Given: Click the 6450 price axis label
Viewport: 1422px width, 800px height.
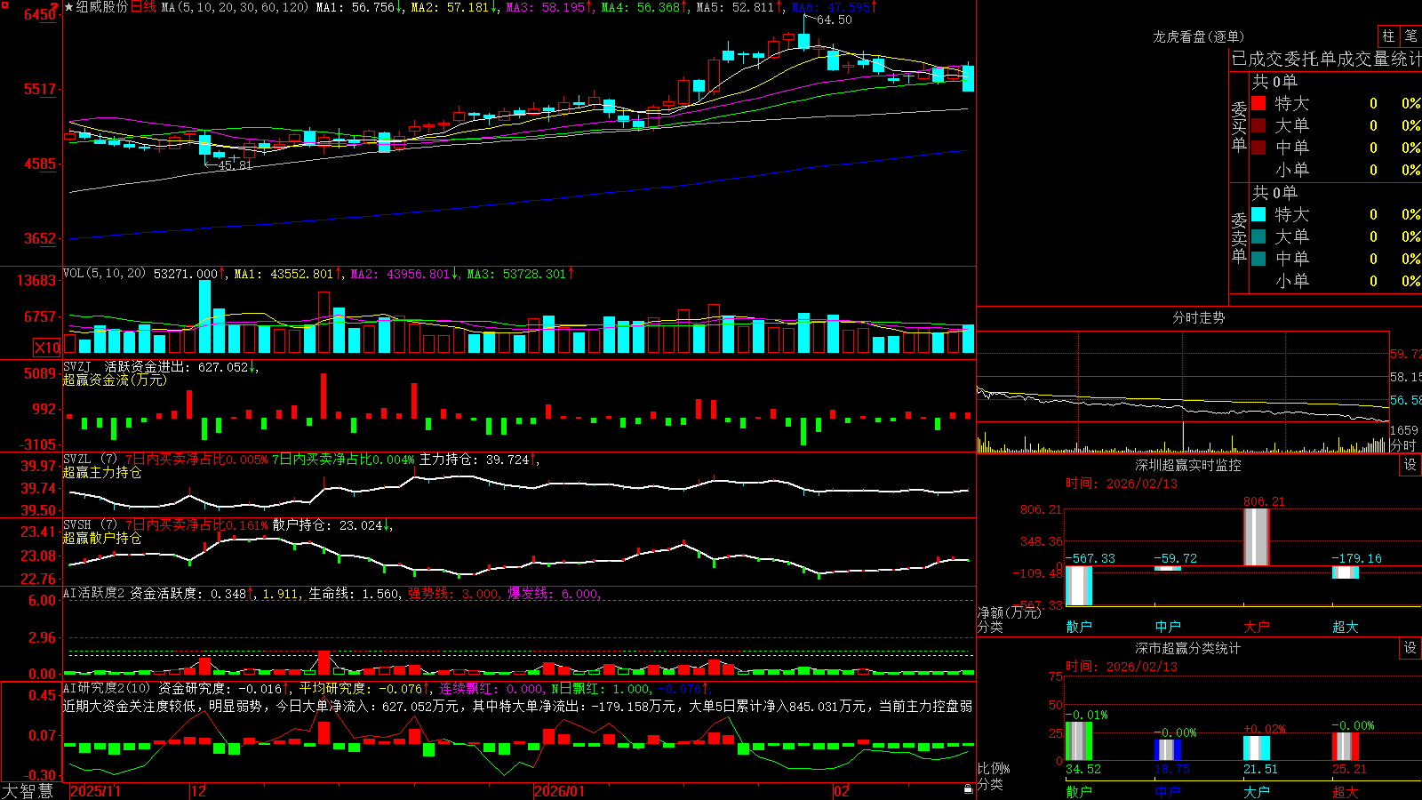Looking at the screenshot, I should click(x=40, y=14).
